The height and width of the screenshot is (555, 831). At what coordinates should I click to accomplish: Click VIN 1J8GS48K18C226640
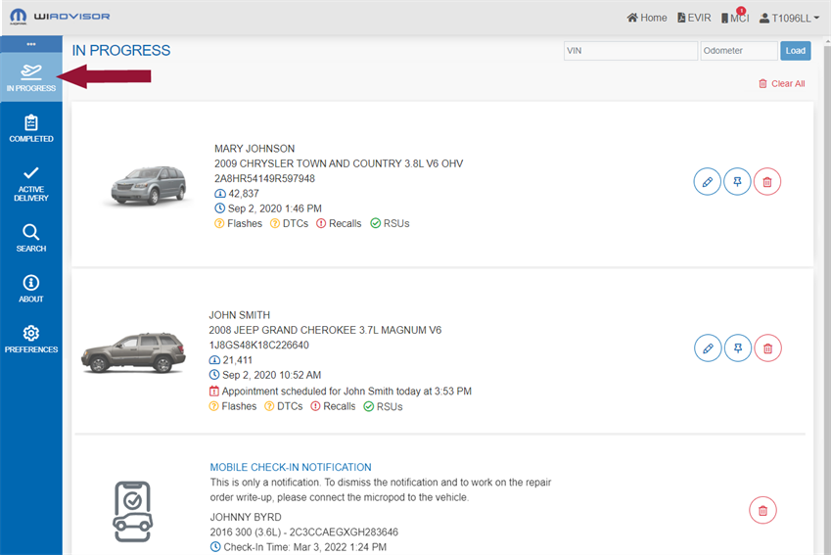tap(258, 346)
